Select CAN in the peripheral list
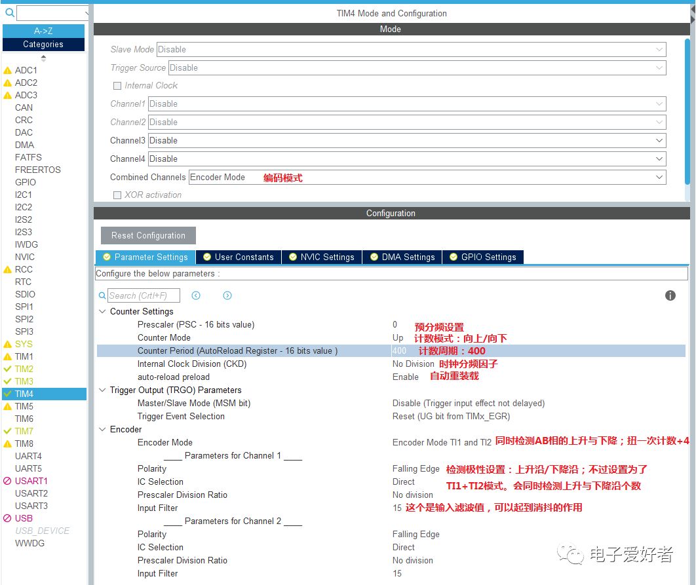The image size is (696, 585). pos(24,107)
